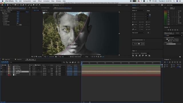The image size is (183, 103).
Task: Select the Brush tool
Action: tap(29, 5)
